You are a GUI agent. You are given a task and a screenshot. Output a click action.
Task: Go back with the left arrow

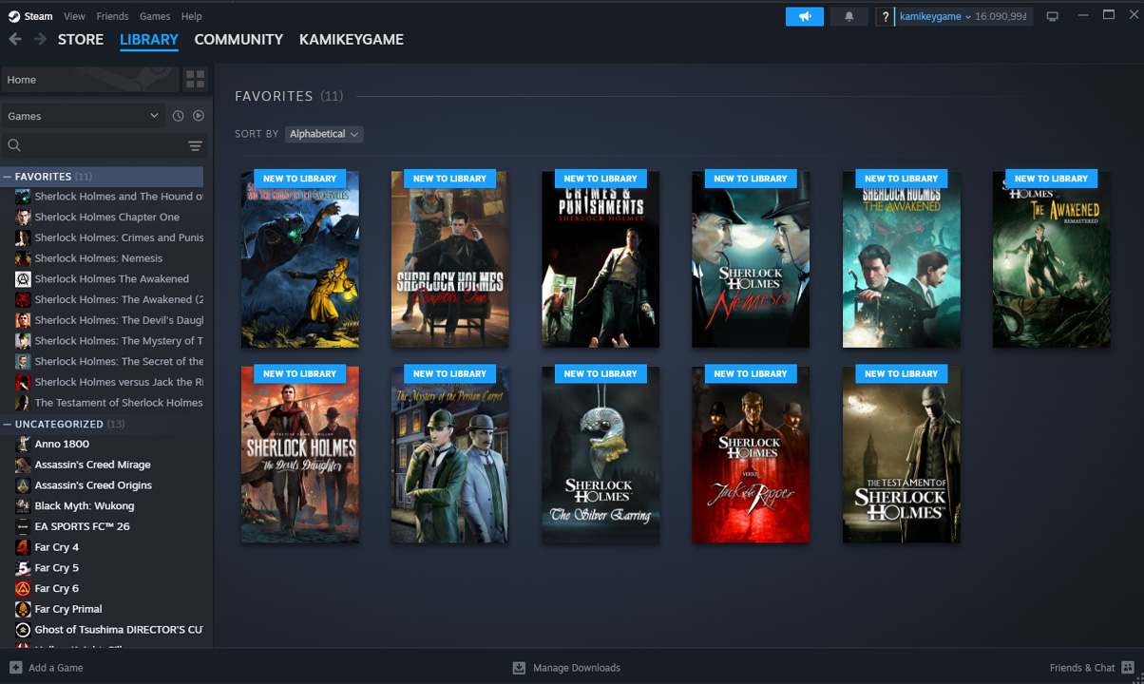15,39
